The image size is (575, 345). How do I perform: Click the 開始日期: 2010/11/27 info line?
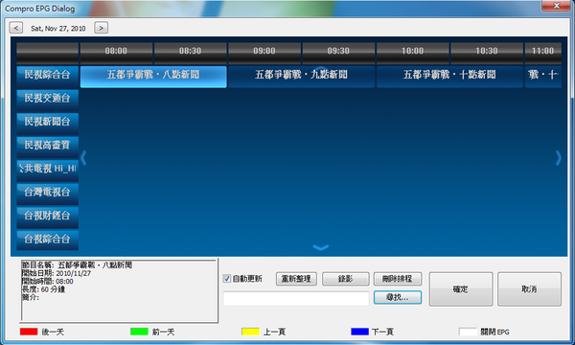pos(57,273)
